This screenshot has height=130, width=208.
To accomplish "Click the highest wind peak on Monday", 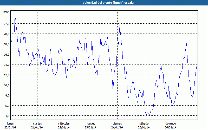I will coord(15,16).
